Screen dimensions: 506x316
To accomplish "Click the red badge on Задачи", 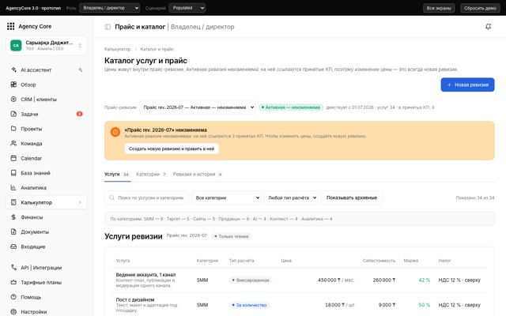I will coord(79,114).
